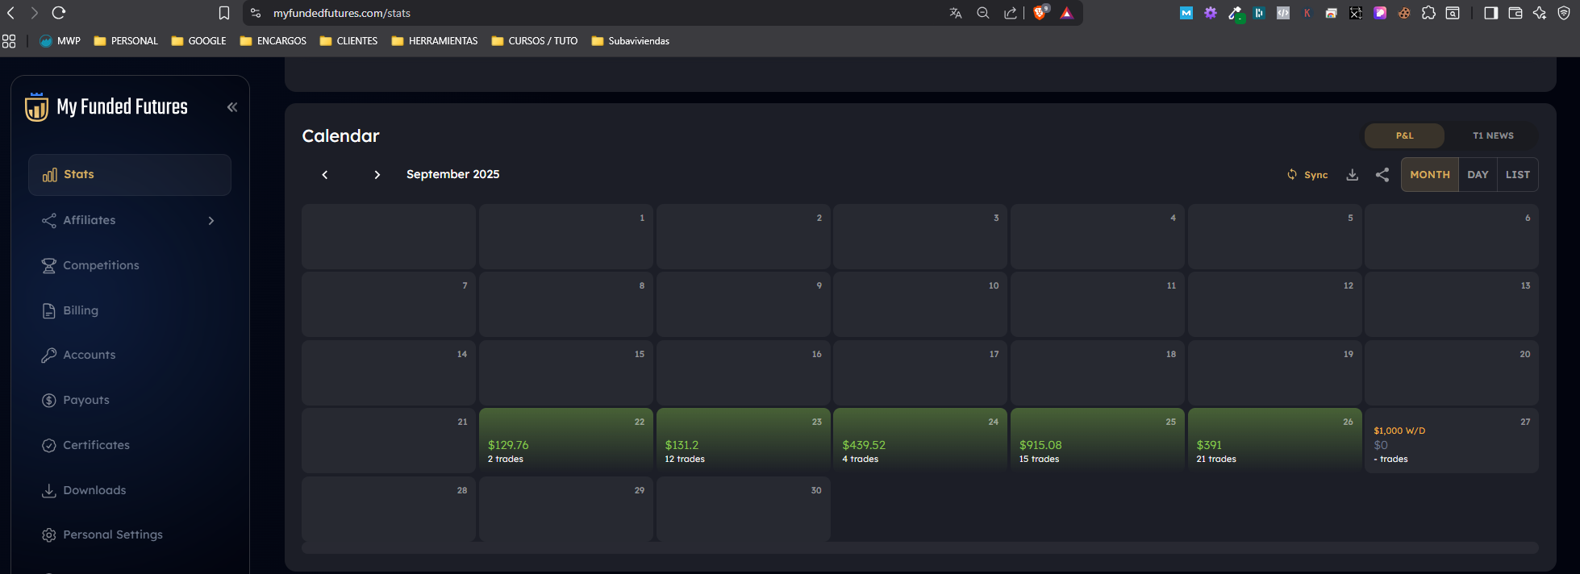Click the calendar share icon
The image size is (1580, 574).
1382,175
